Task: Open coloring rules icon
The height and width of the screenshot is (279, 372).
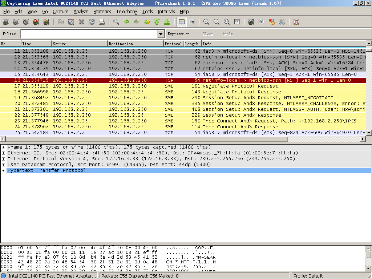Action: tap(272, 22)
